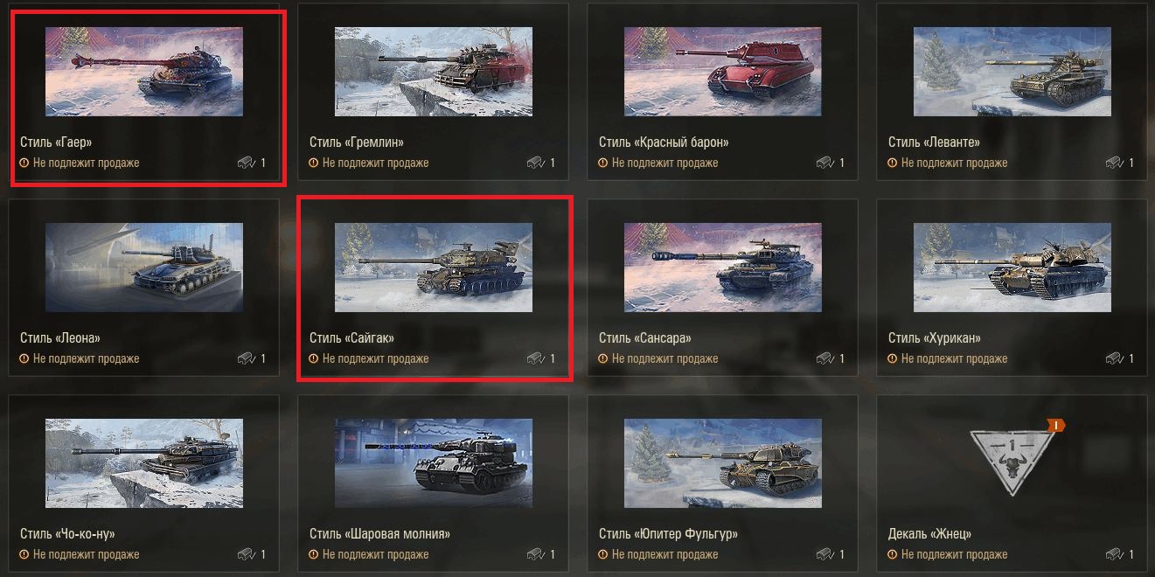Click the Стиль «Хурикан» title label
1155x577 pixels.
tap(935, 337)
